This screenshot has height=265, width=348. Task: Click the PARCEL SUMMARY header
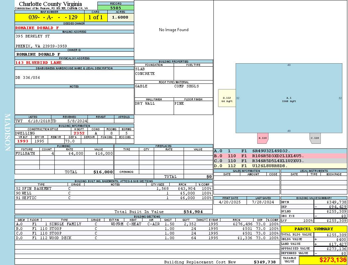[x=314, y=229]
